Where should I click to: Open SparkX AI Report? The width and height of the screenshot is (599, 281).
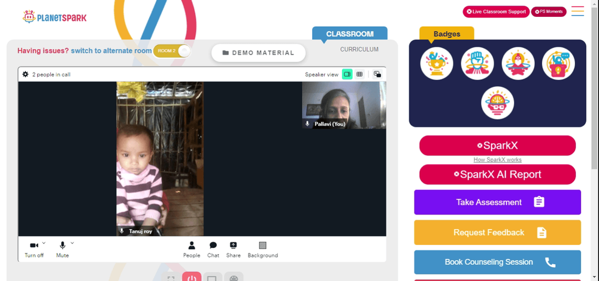[x=497, y=174]
